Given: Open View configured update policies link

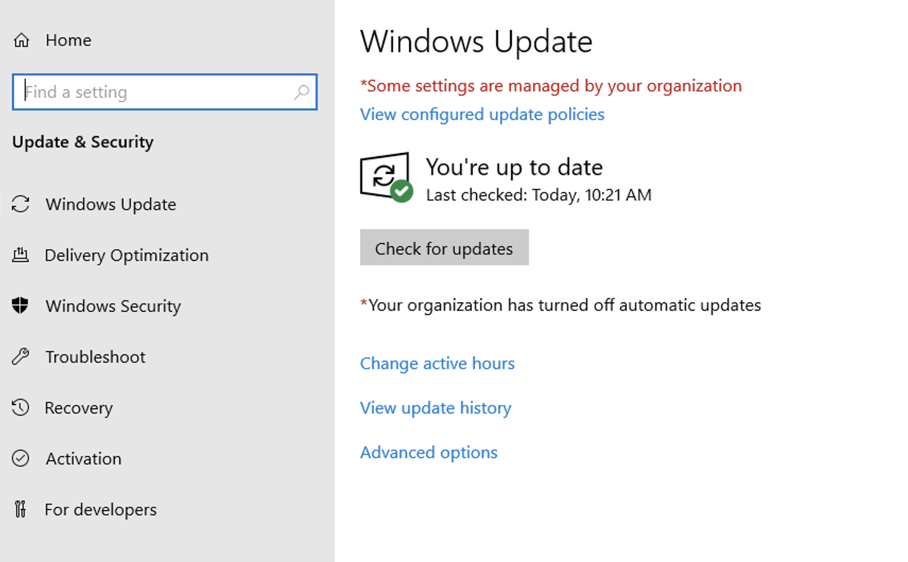Looking at the screenshot, I should pyautogui.click(x=482, y=115).
